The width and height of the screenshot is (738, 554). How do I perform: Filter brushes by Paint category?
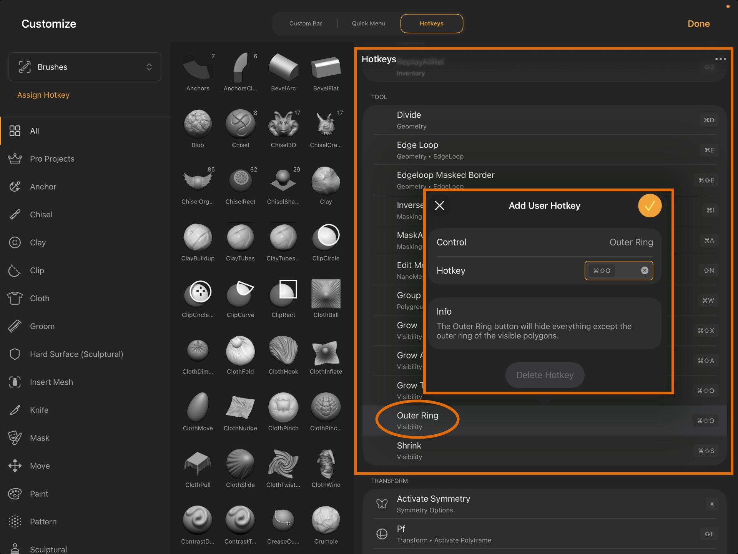pos(85,494)
